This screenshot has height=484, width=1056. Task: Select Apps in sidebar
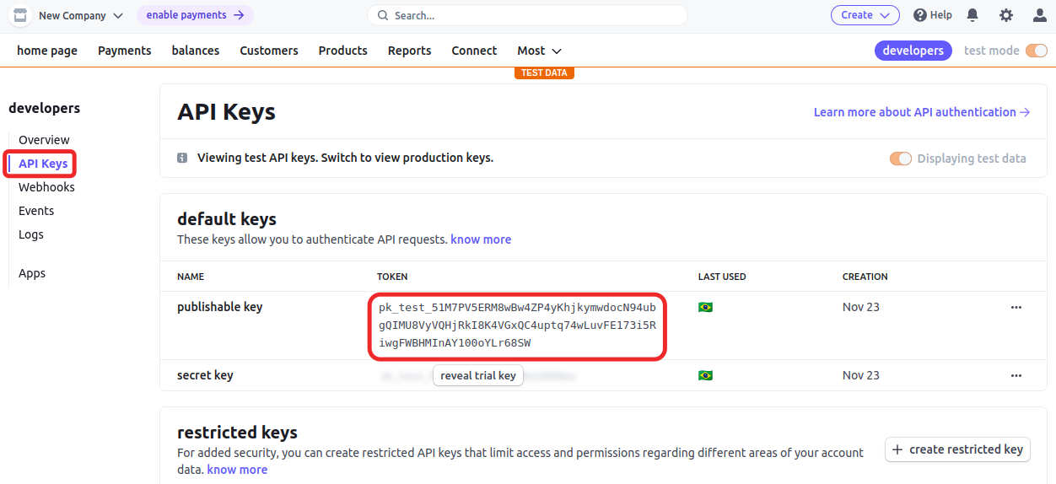tap(32, 273)
